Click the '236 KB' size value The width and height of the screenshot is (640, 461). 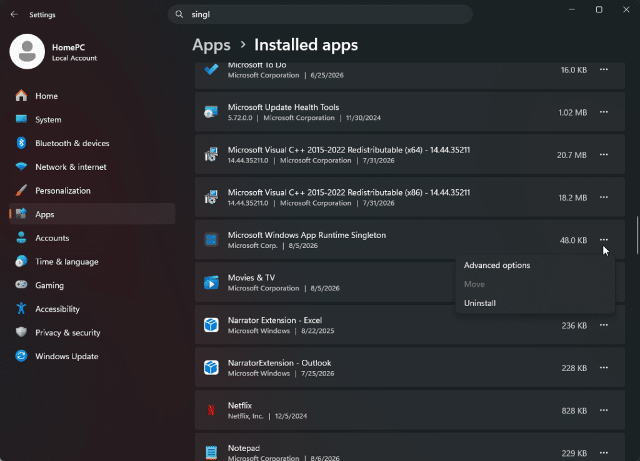point(574,325)
